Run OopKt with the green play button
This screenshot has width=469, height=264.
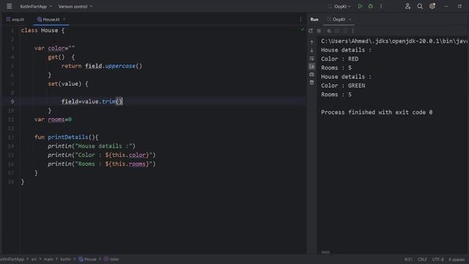coord(360,7)
